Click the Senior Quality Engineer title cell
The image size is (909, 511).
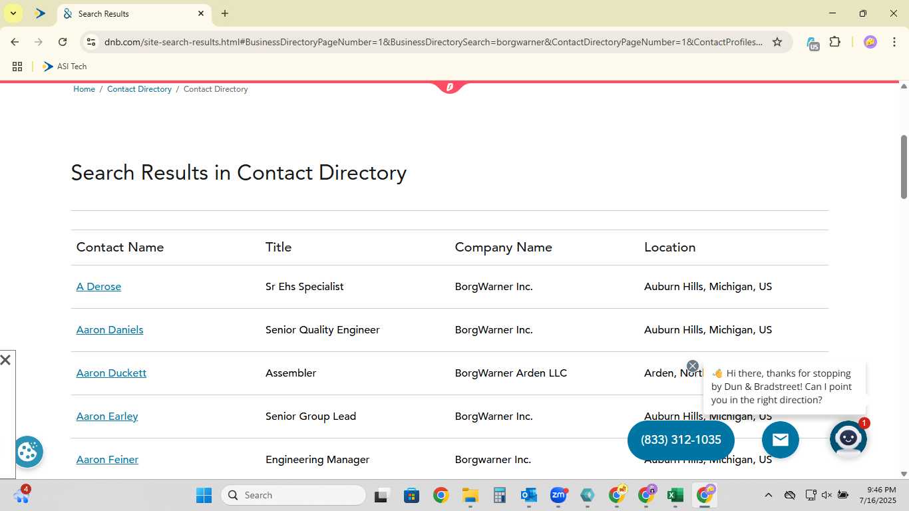coord(322,330)
